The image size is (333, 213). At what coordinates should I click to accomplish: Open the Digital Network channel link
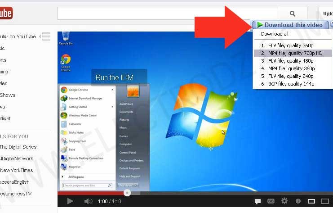[17, 159]
